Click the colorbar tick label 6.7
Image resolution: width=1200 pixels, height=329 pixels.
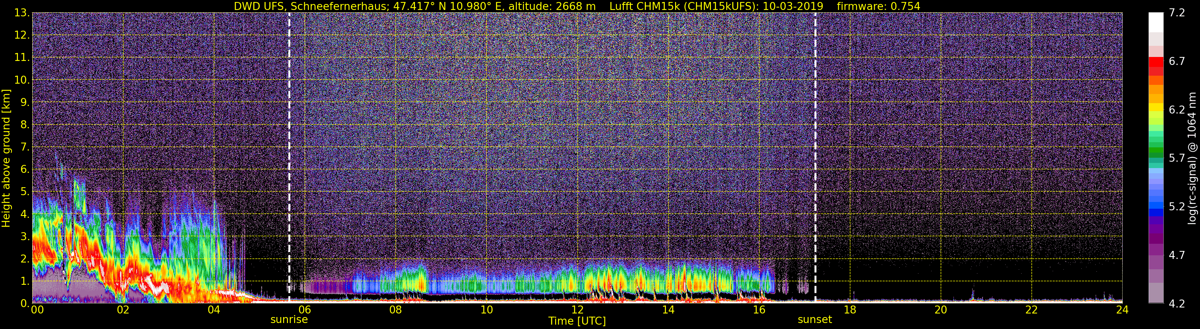(x=1177, y=61)
